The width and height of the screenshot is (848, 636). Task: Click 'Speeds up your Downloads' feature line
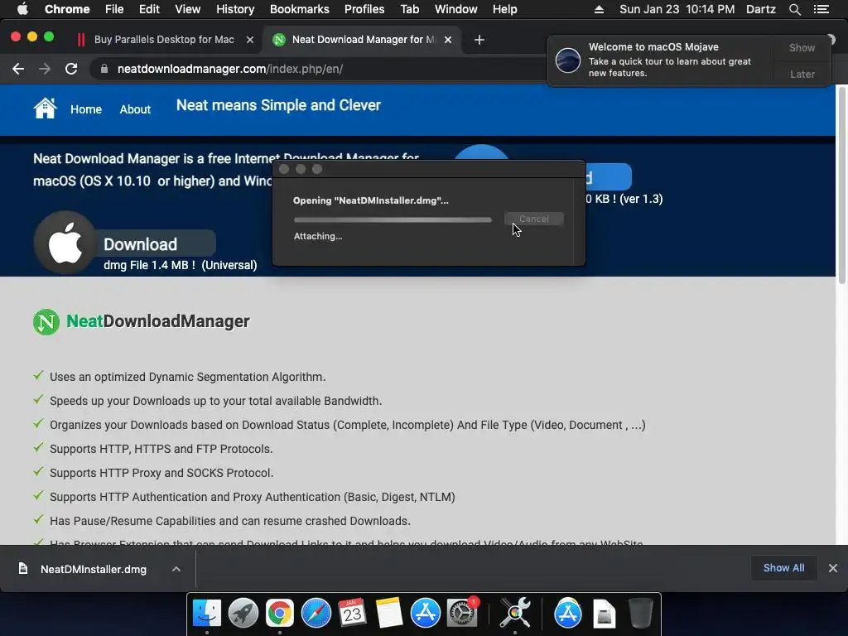point(216,401)
